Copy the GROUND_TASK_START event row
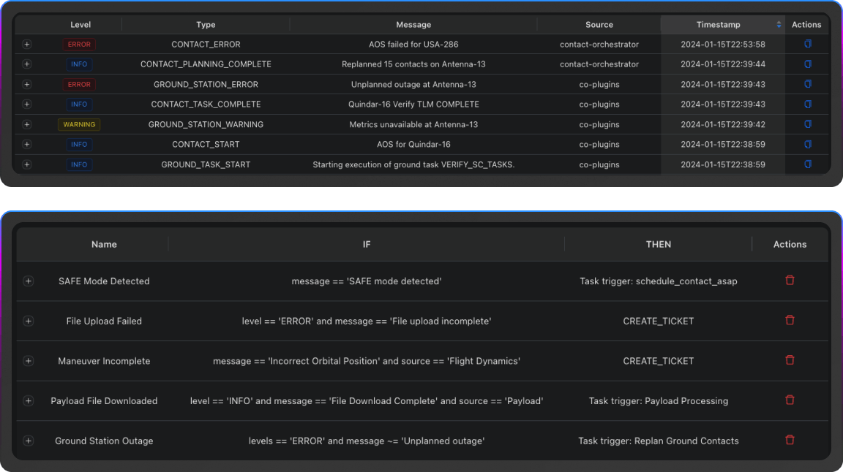Viewport: 843px width, 472px height. point(808,164)
